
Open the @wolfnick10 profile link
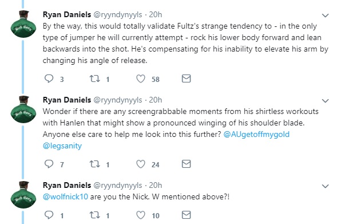(x=65, y=197)
